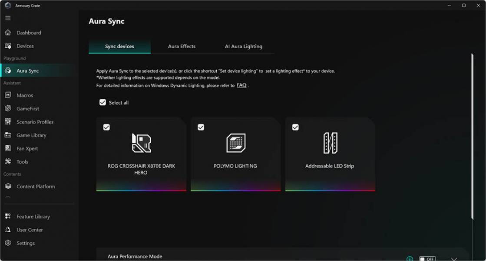Open Scenario Profiles label
Image resolution: width=486 pixels, height=261 pixels.
(x=35, y=122)
